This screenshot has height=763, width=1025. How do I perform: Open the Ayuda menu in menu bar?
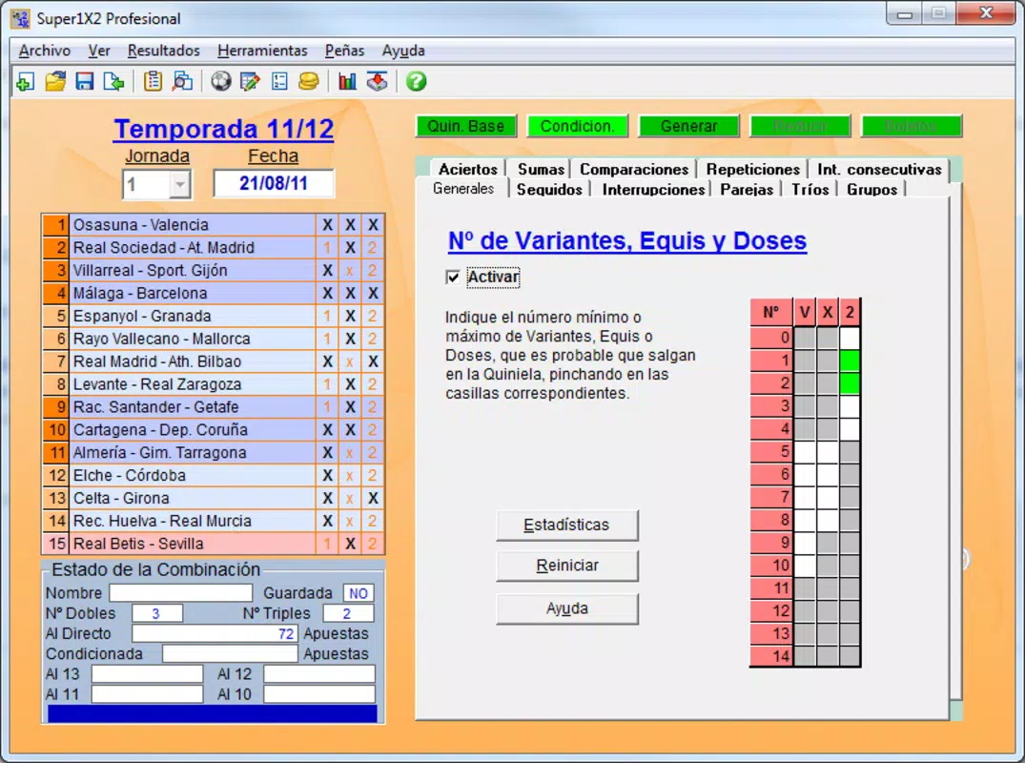[x=403, y=51]
